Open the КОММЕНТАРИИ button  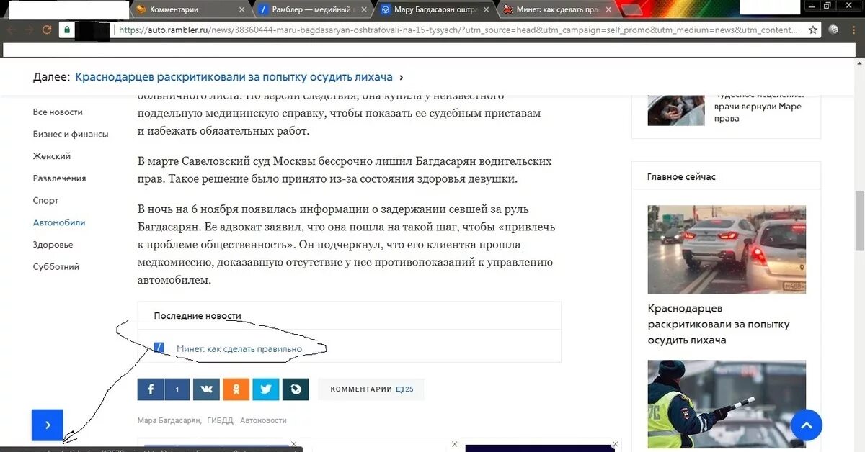[371, 389]
